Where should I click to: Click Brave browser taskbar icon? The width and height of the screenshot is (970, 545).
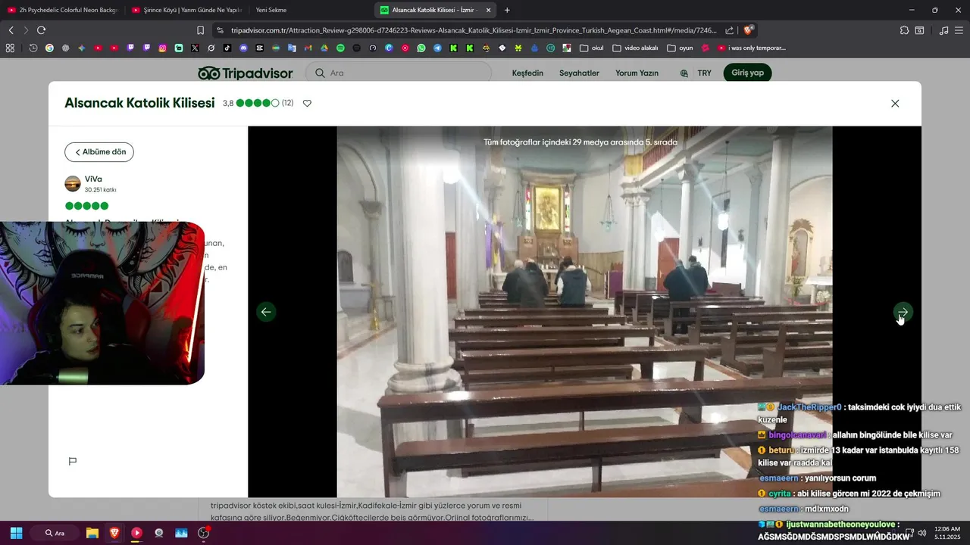pyautogui.click(x=114, y=533)
